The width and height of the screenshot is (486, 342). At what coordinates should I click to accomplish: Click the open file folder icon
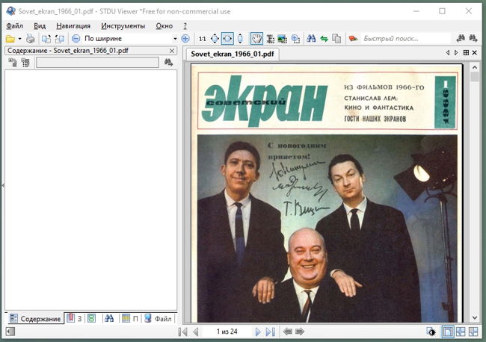pos(10,39)
